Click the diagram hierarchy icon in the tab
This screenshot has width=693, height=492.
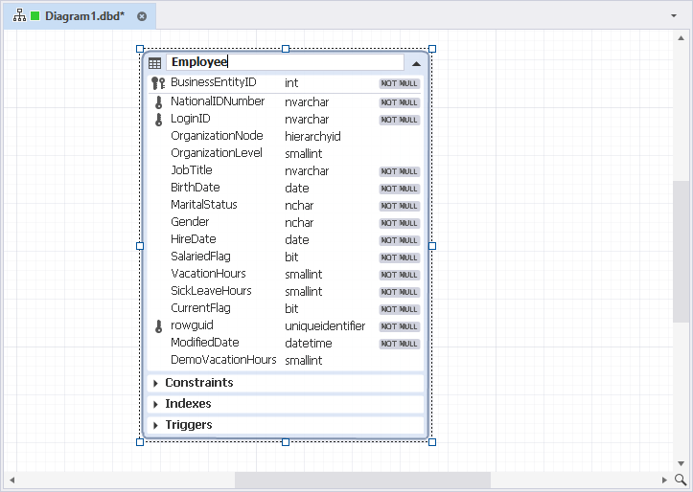19,16
